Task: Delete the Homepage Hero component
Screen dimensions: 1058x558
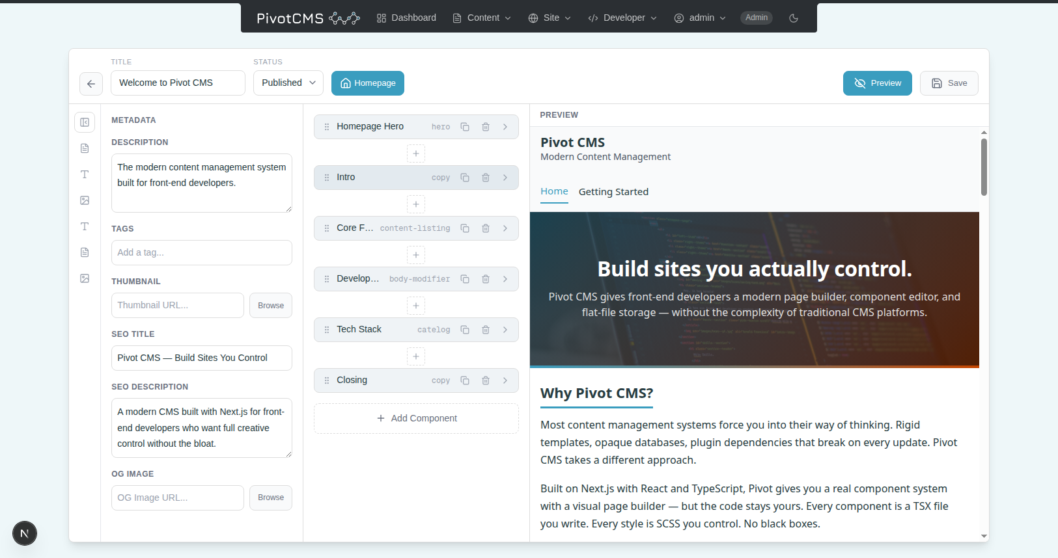Action: coord(486,127)
